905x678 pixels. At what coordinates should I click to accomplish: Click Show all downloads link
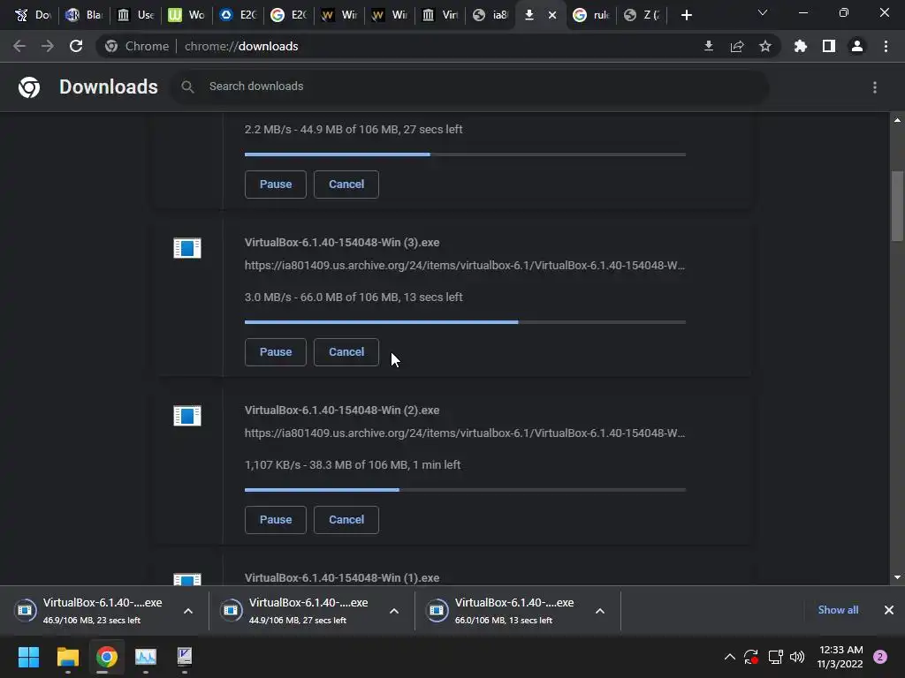point(838,610)
